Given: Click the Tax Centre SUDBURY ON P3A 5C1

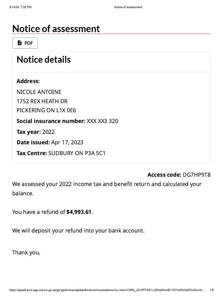Looking at the screenshot, I should [77, 153].
